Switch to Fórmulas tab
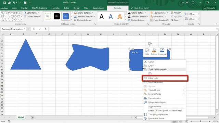 tap(55, 8)
